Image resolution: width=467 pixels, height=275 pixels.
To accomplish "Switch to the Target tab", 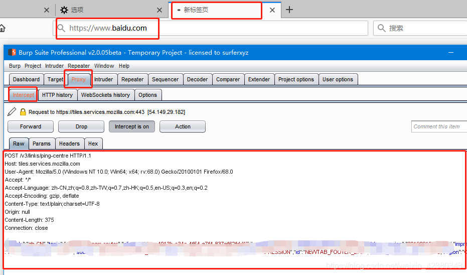I will click(x=55, y=80).
